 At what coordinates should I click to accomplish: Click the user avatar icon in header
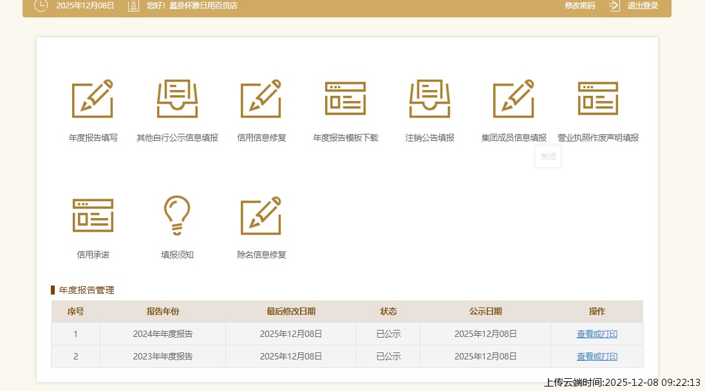click(x=133, y=6)
